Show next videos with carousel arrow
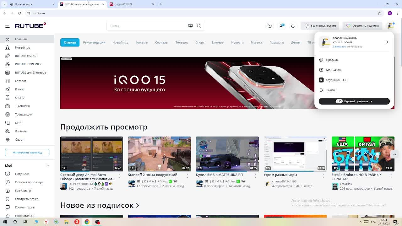402x226 pixels. click(394, 154)
